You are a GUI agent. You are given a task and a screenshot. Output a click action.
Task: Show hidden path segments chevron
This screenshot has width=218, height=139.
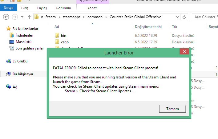click(42, 17)
